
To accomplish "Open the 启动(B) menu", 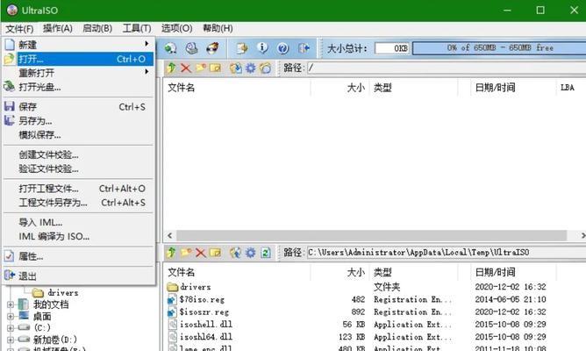I will pyautogui.click(x=97, y=28).
